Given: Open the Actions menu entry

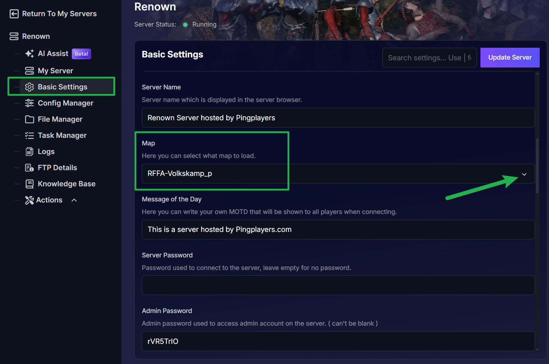Looking at the screenshot, I should coord(49,200).
